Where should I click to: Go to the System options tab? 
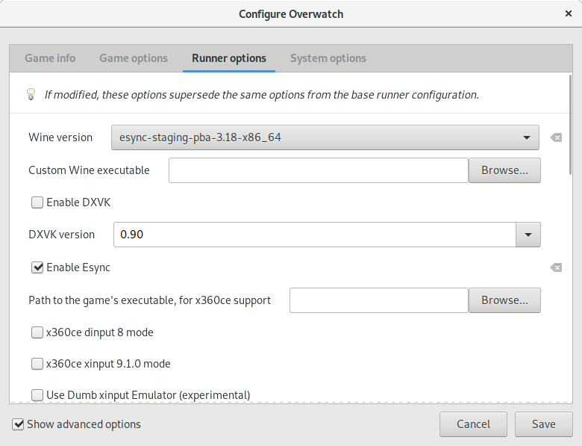point(328,58)
